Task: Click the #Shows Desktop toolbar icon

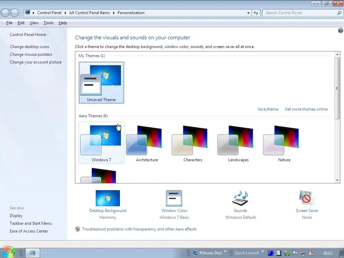Action: pyautogui.click(x=196, y=253)
